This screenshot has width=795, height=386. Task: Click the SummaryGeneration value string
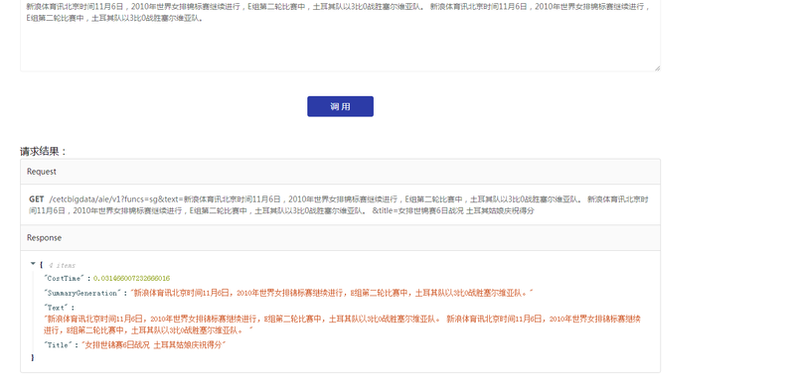[x=332, y=293]
